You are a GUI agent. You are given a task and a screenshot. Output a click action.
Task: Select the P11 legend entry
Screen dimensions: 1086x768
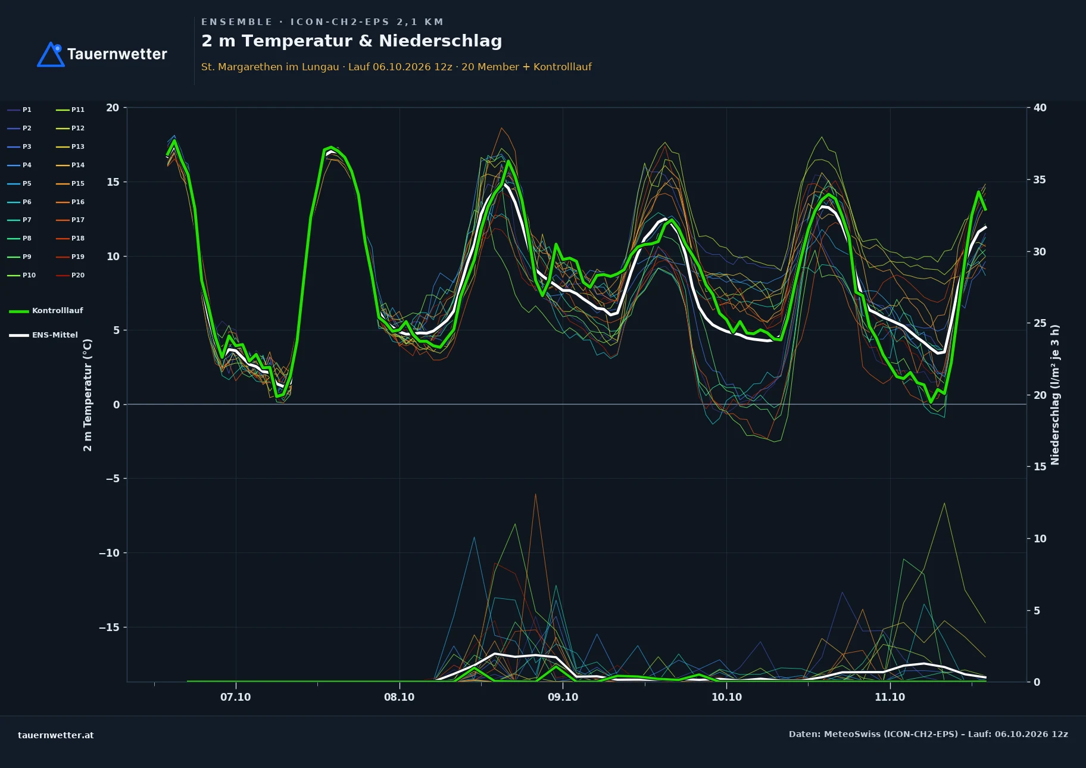click(x=70, y=110)
